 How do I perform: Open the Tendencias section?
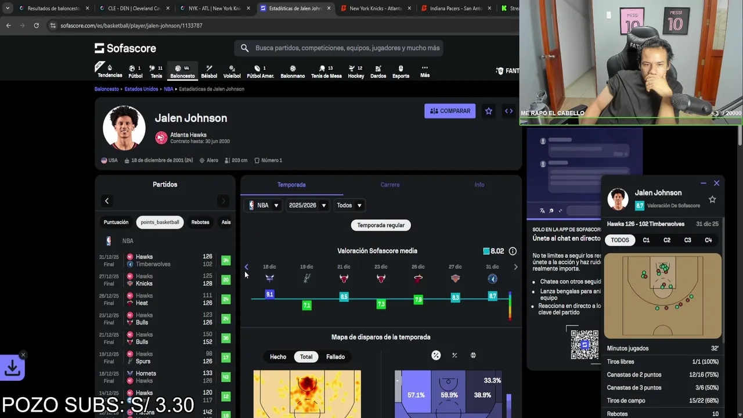(110, 71)
